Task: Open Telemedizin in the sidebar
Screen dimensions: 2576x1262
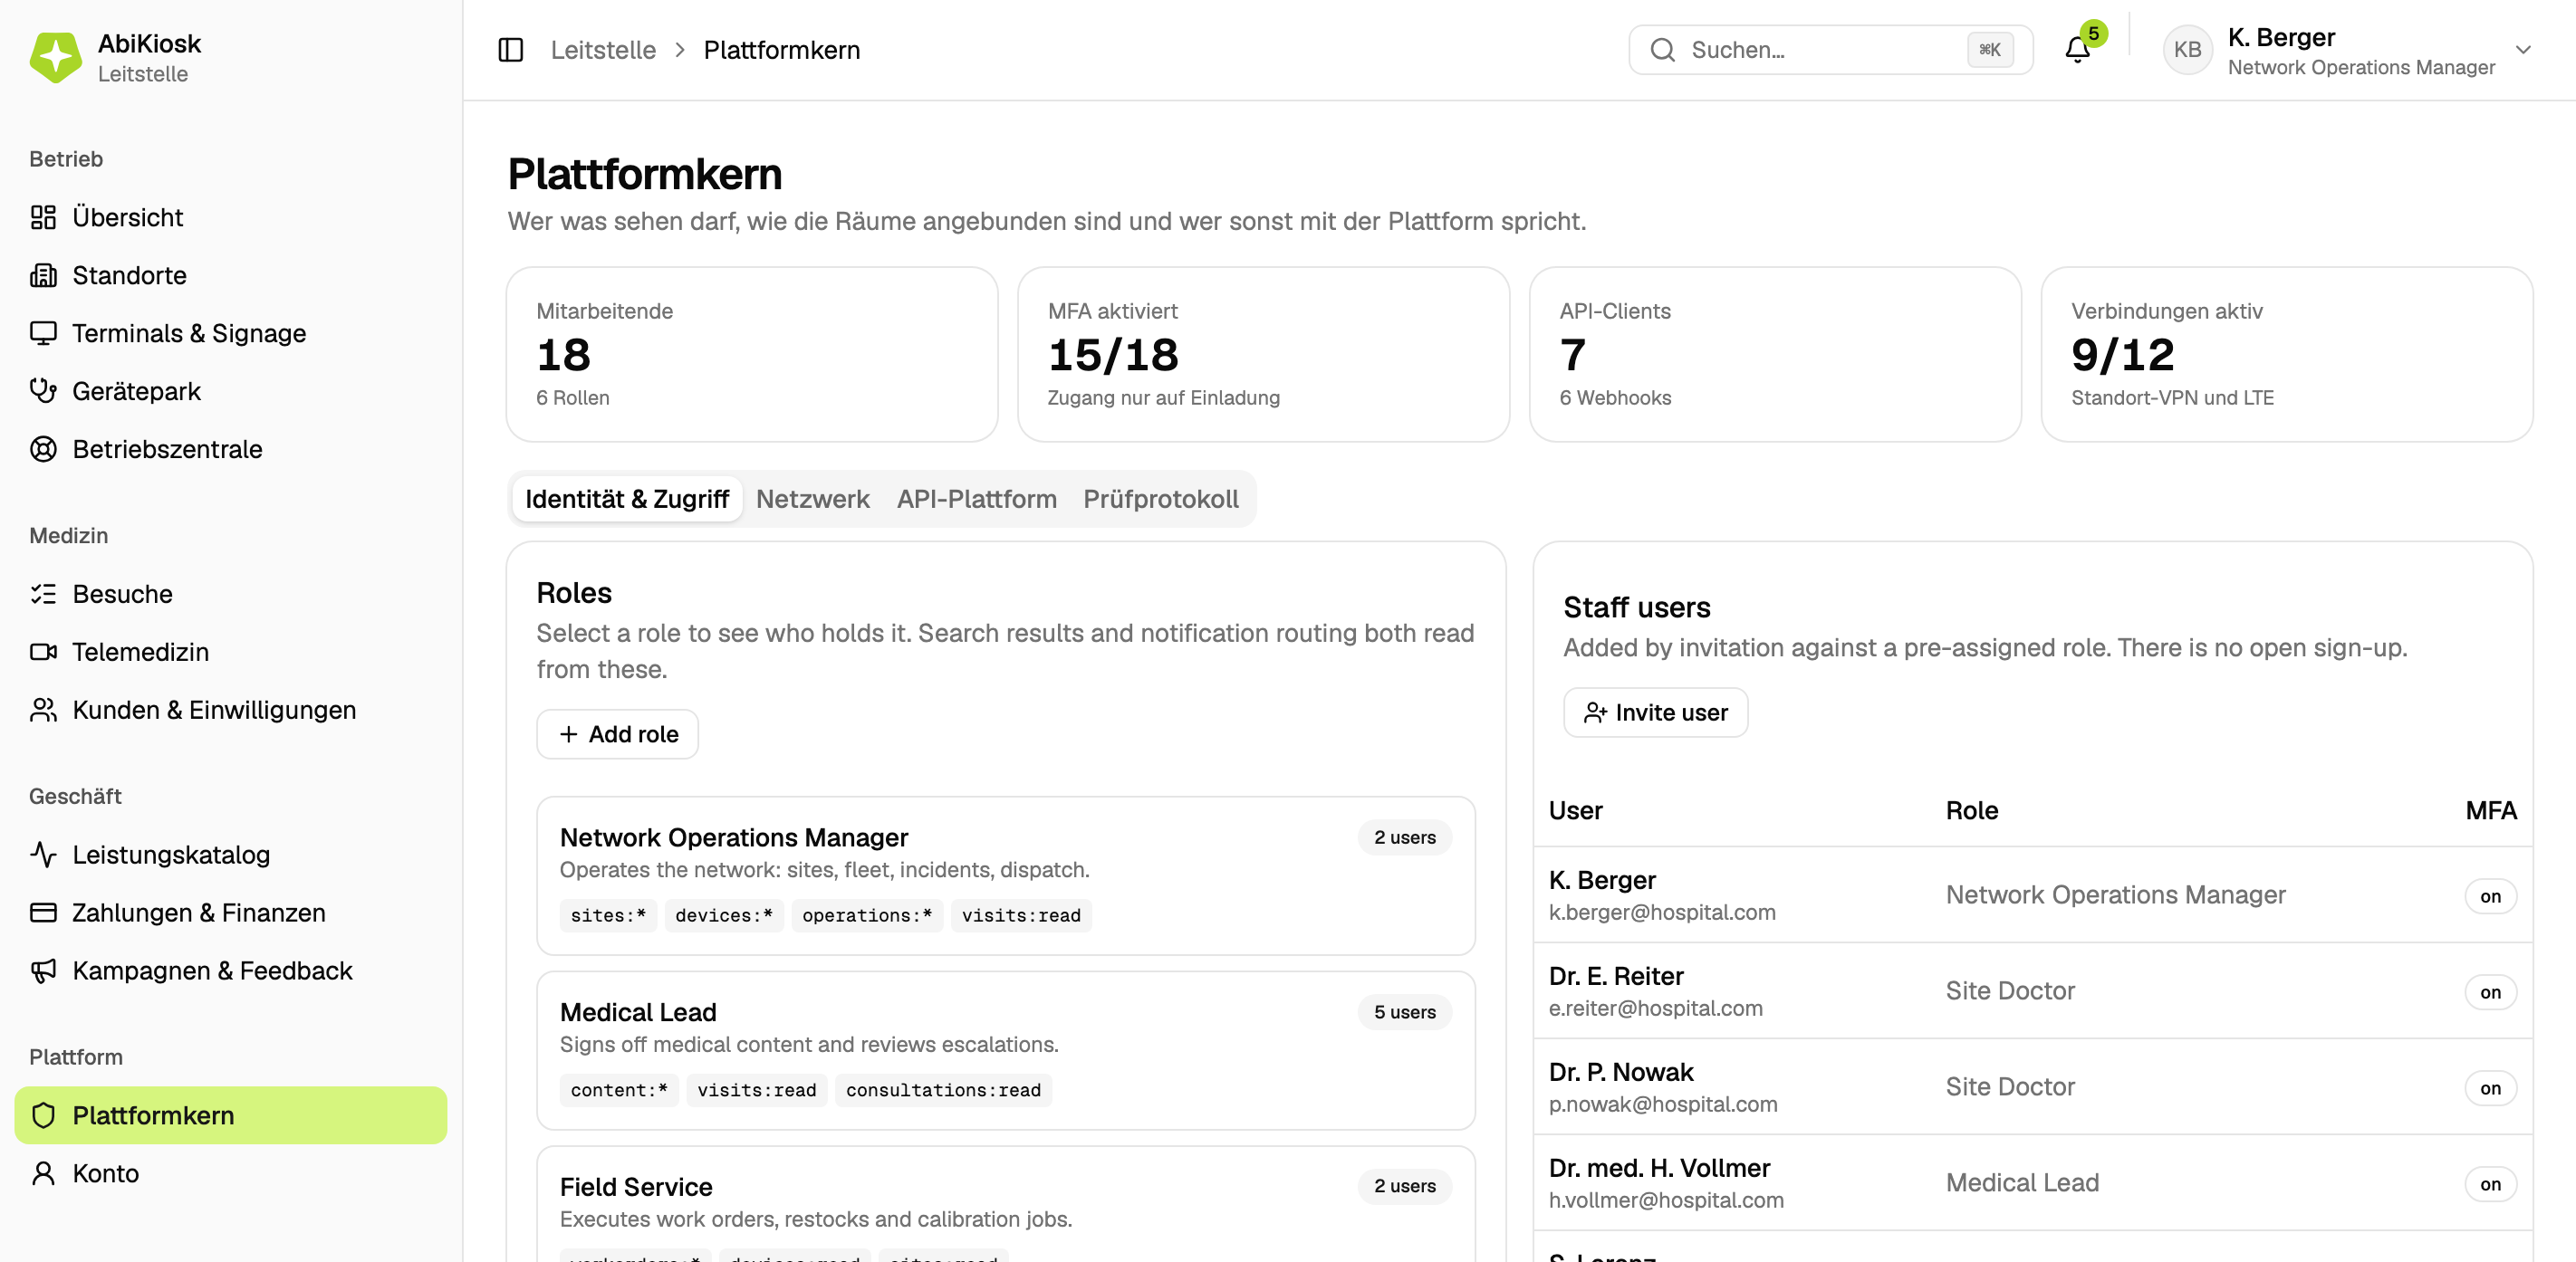Action: (x=231, y=652)
